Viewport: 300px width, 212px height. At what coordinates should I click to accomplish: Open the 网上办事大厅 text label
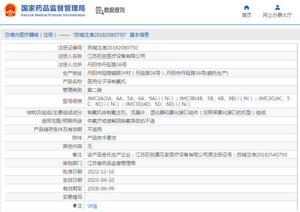click(x=277, y=15)
